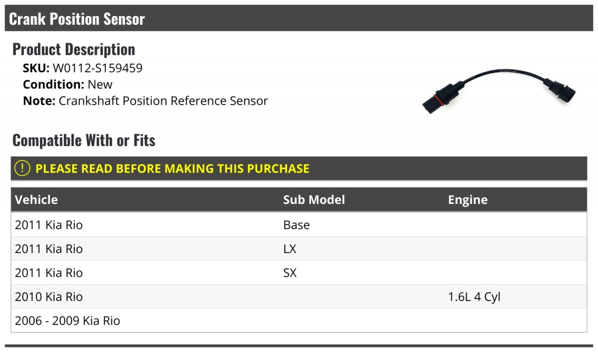The image size is (598, 352).
Task: Select the 2011 Kia Rio SX row
Action: 299,273
